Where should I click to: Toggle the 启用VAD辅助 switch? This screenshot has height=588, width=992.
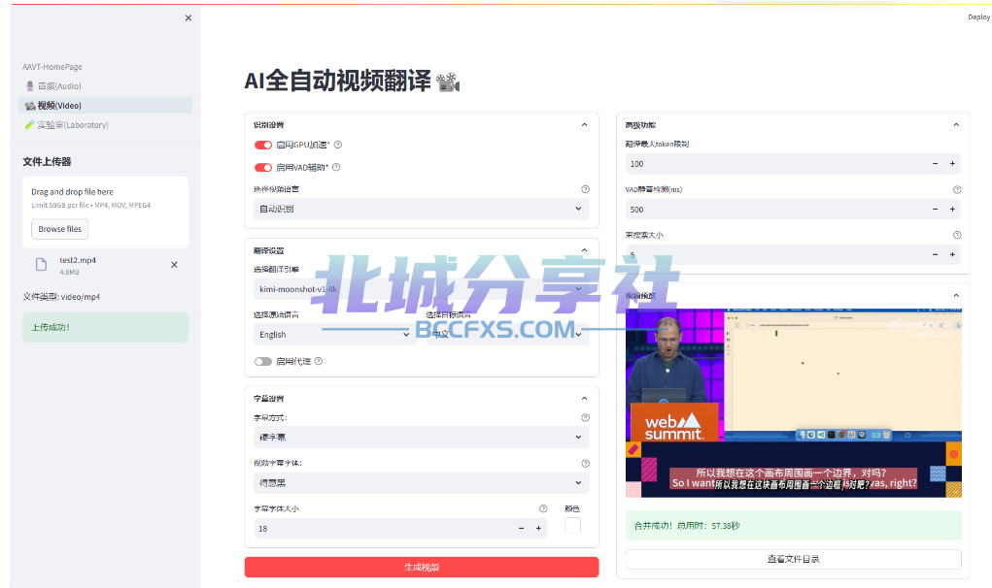[263, 167]
